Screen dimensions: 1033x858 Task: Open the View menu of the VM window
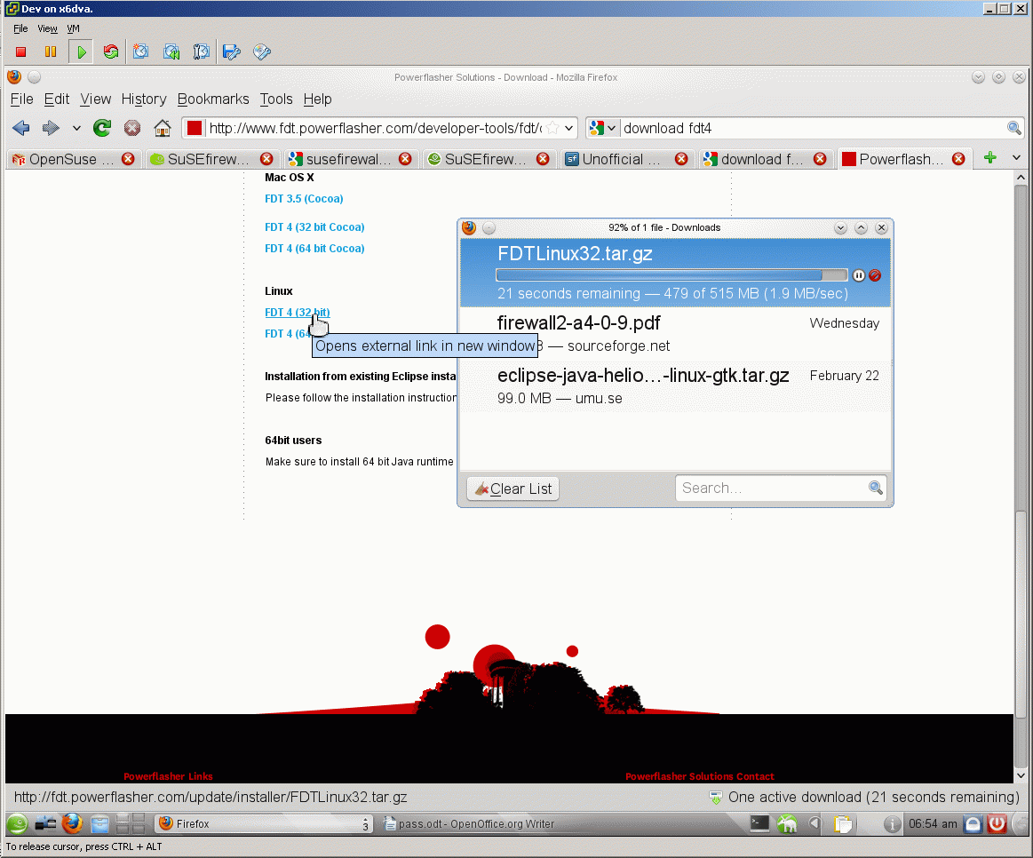(47, 28)
